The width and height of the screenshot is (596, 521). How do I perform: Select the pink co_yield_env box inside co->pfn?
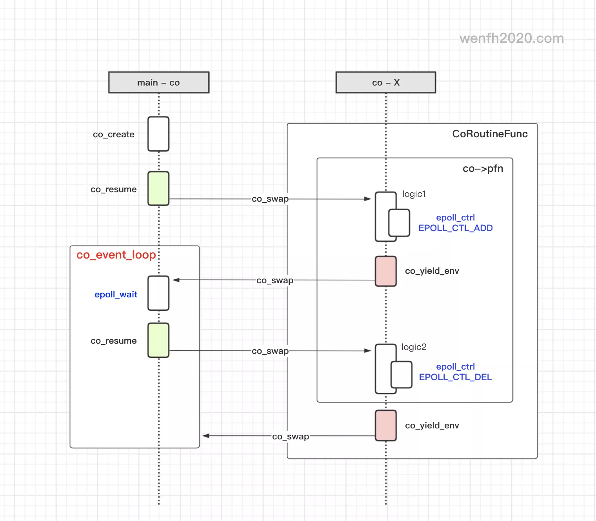click(x=385, y=271)
